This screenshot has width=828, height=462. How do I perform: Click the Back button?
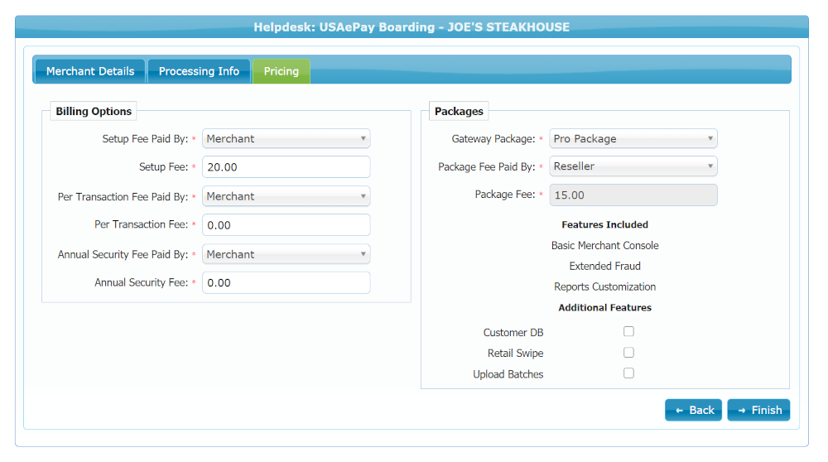pos(693,411)
